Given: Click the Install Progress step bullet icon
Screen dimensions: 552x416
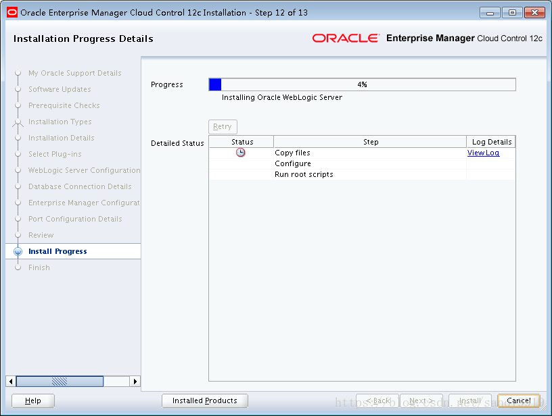Looking at the screenshot, I should (18, 252).
